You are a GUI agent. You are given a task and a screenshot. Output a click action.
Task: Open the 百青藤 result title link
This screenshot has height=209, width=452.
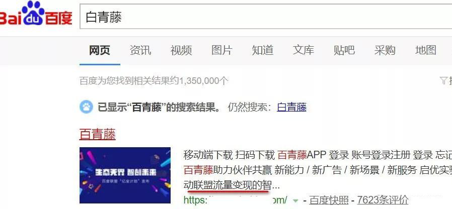click(98, 134)
